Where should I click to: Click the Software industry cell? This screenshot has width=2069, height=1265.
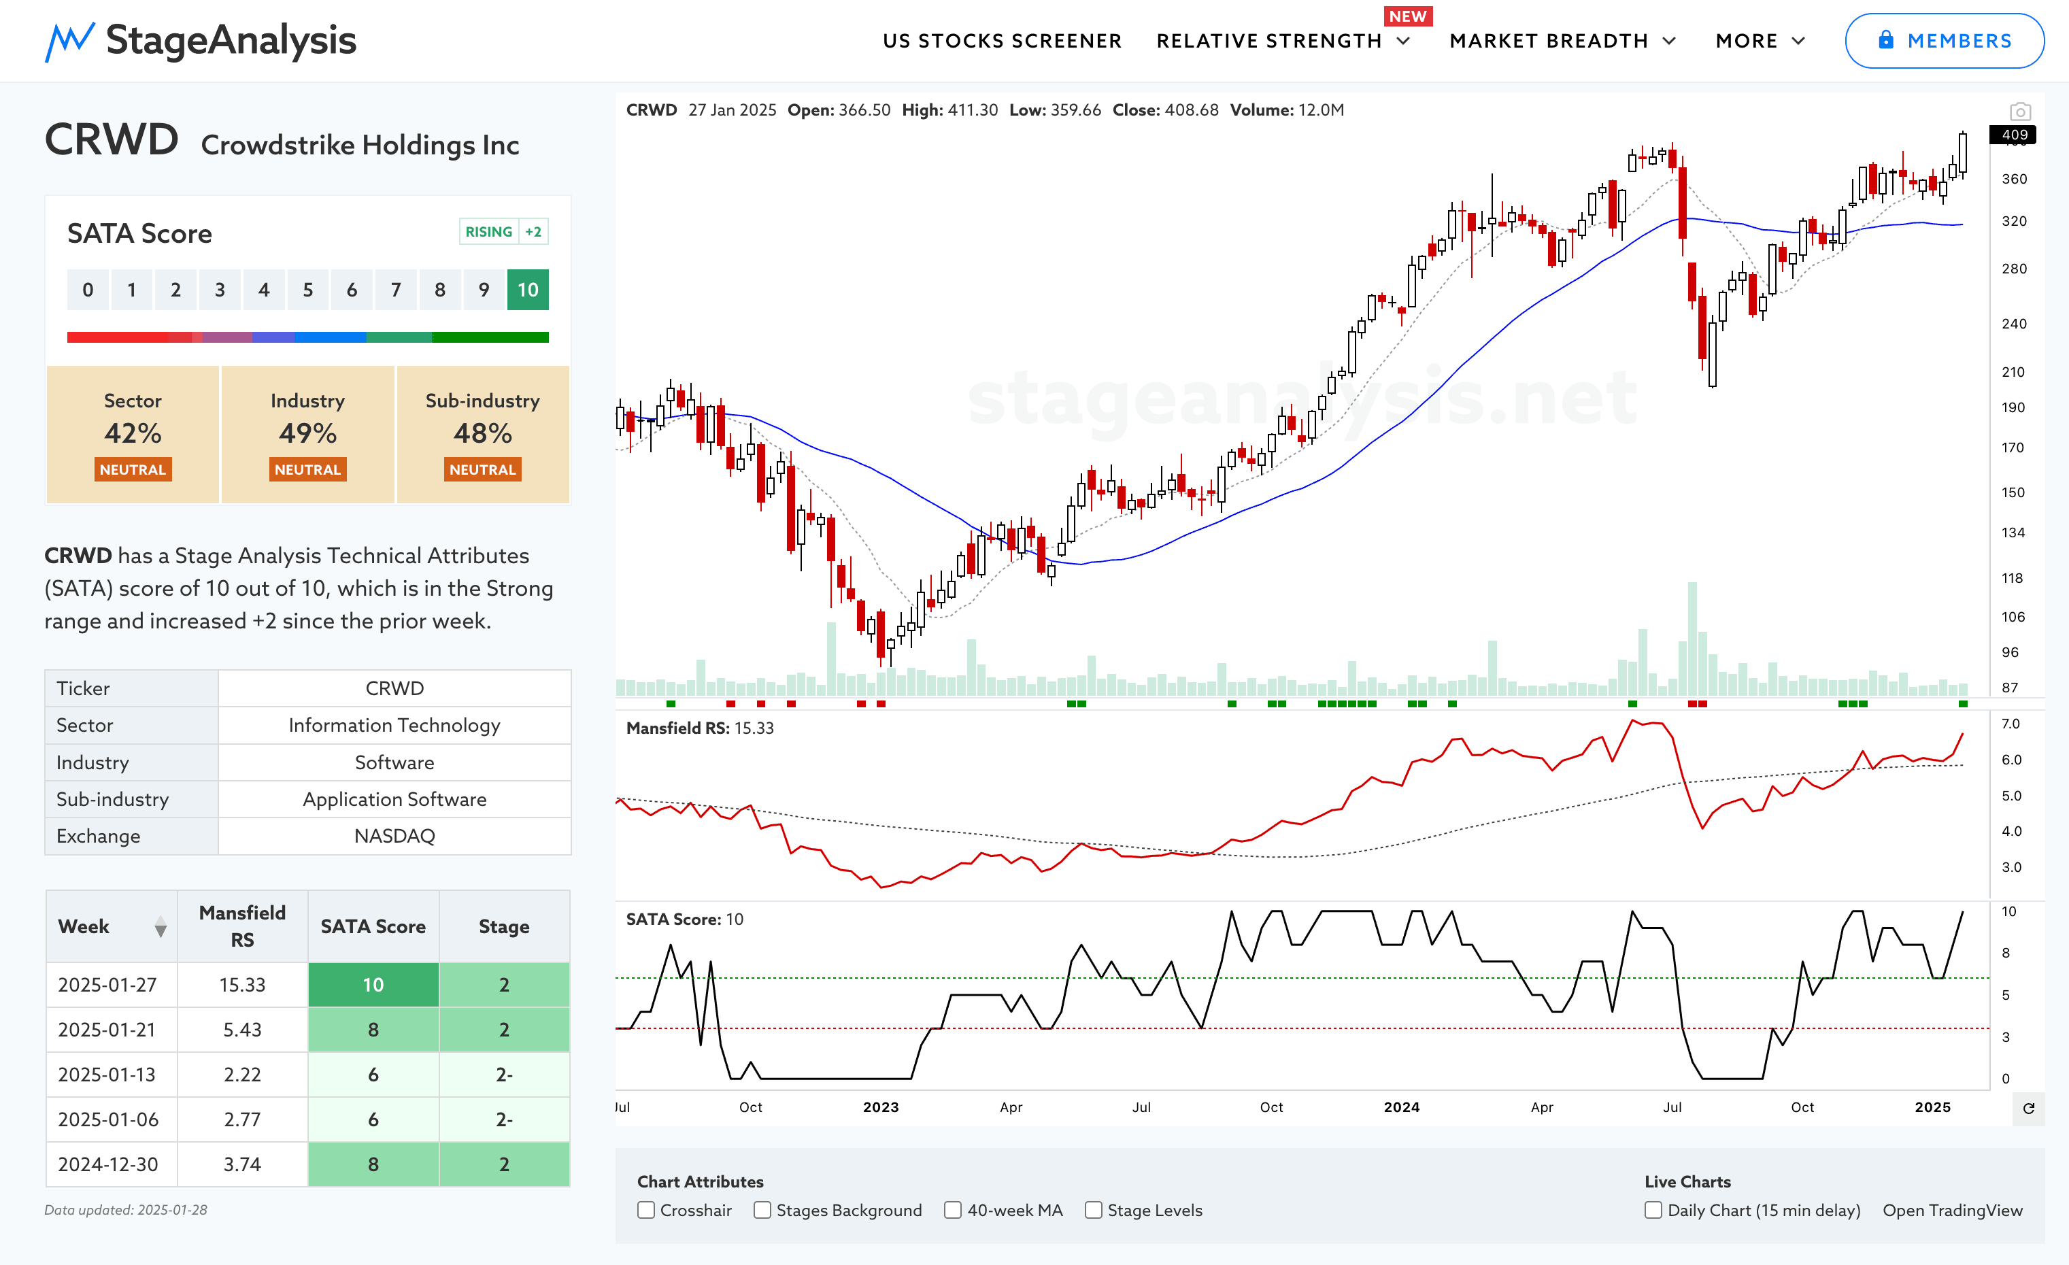(x=394, y=762)
